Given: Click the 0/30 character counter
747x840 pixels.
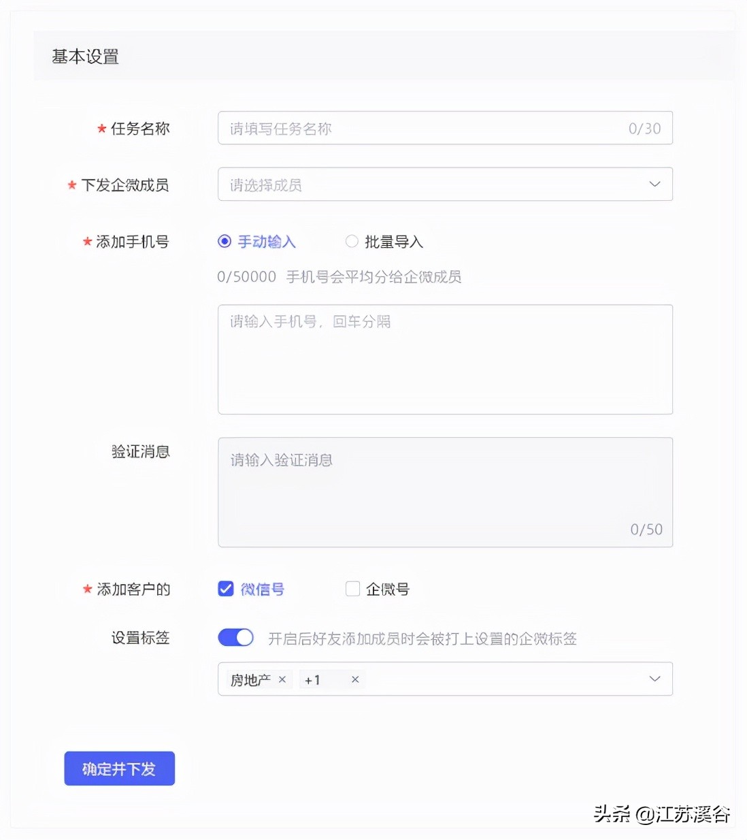Looking at the screenshot, I should pos(645,128).
